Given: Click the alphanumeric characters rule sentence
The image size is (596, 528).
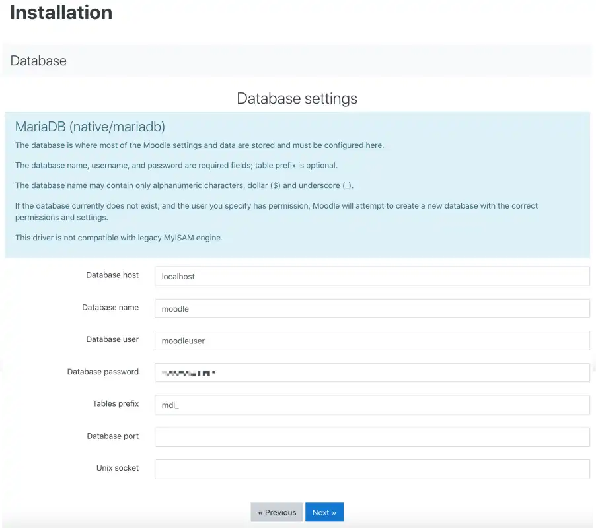Looking at the screenshot, I should 184,185.
